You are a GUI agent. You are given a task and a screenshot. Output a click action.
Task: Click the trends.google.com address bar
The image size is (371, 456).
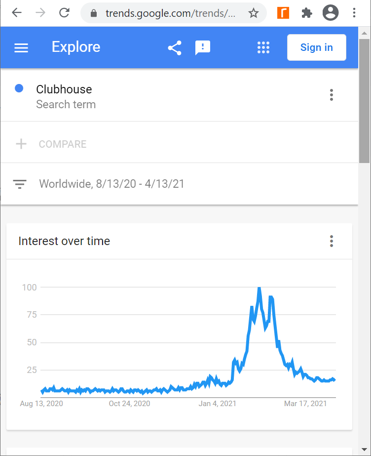170,13
